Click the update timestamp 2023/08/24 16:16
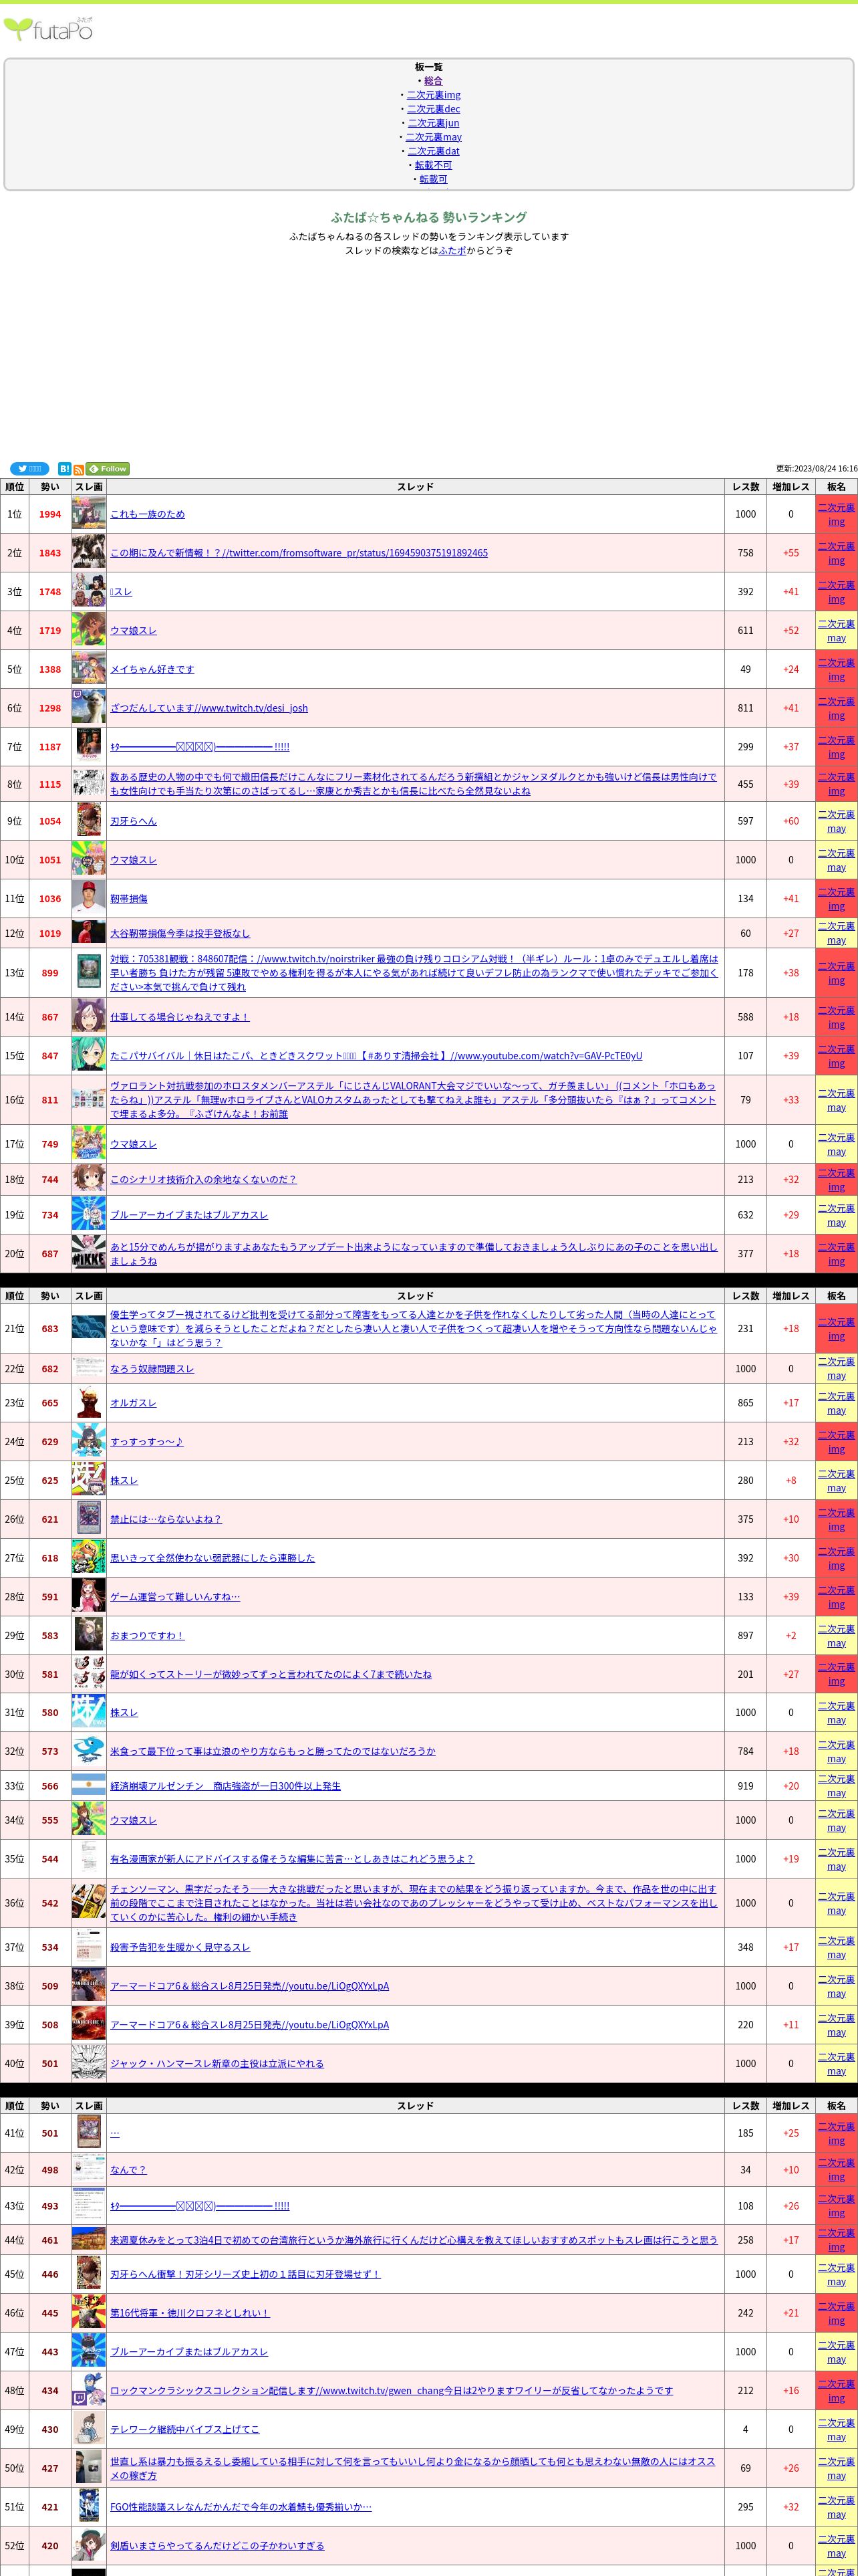This screenshot has width=858, height=2576. [x=816, y=468]
